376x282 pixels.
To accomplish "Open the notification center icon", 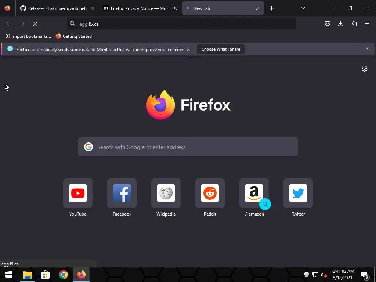I will (365, 275).
